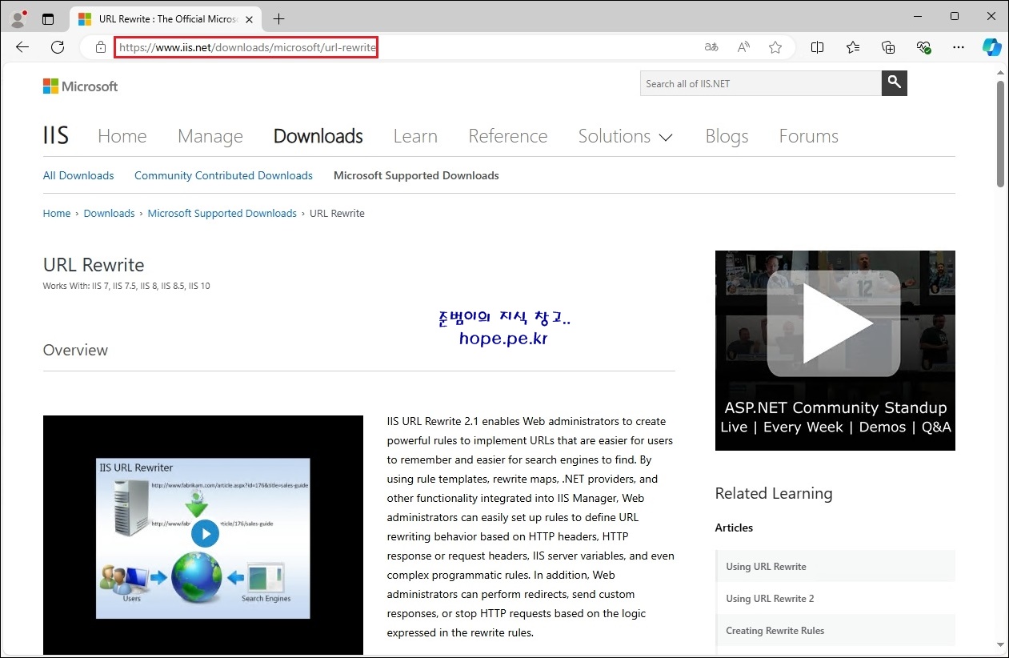Open the Collections icon

[x=888, y=47]
